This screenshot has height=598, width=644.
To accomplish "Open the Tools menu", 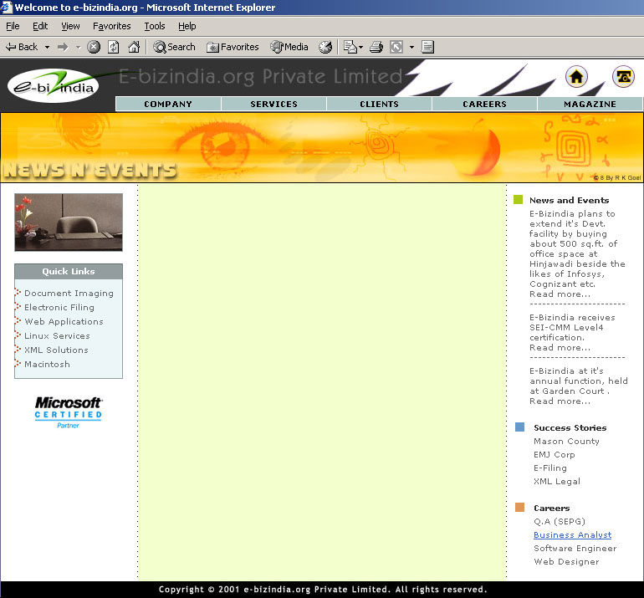I will pos(155,26).
